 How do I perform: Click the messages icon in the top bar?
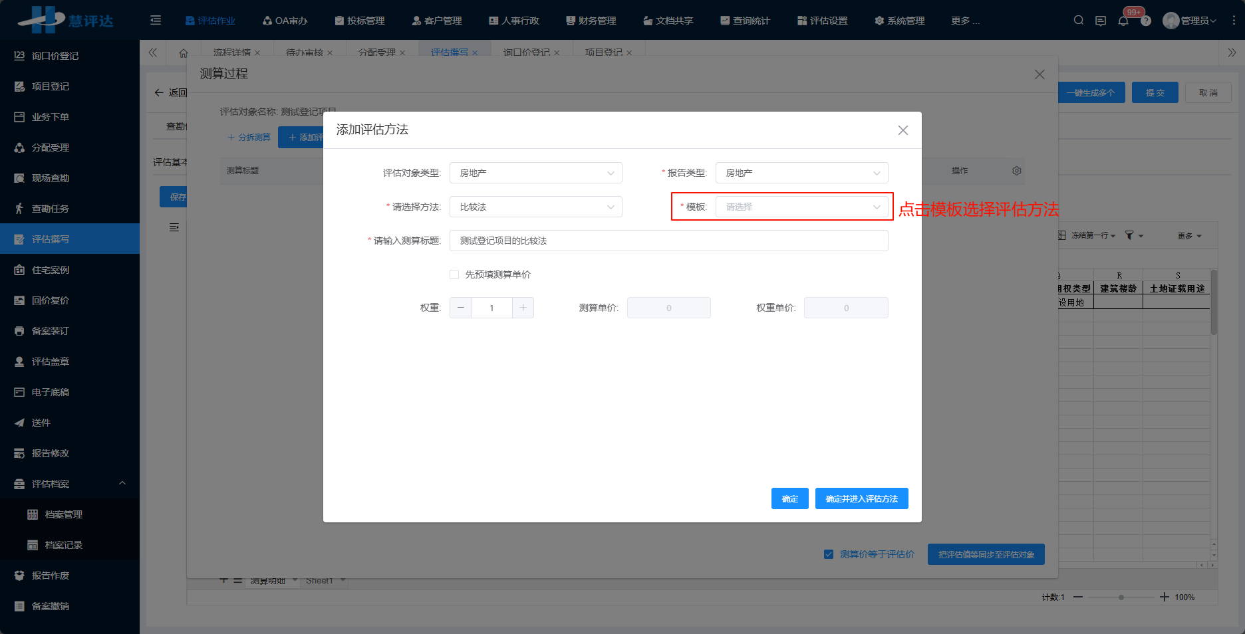pyautogui.click(x=1101, y=21)
